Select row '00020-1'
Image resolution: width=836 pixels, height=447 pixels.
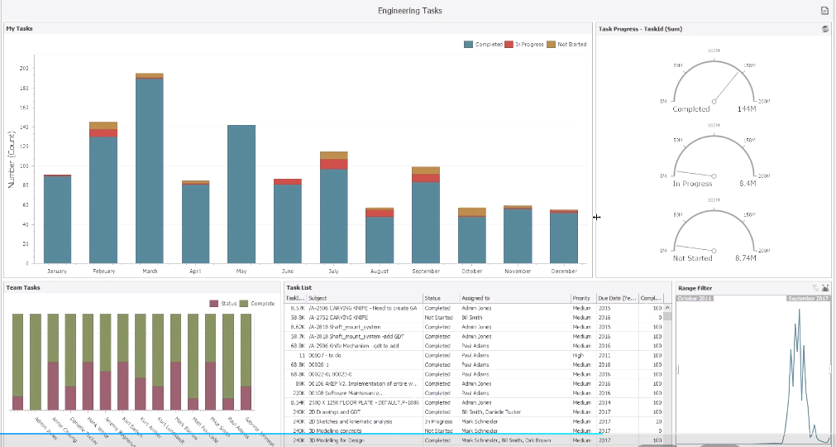[x=474, y=365]
